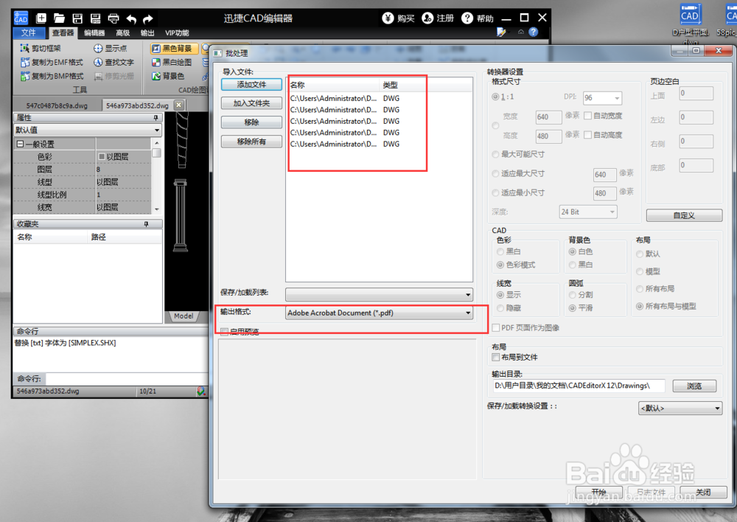
Task: Click the 添加文件 button
Action: click(x=251, y=85)
